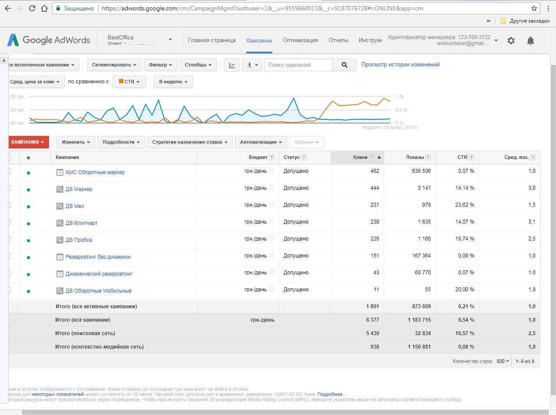Viewport: 556px width, 415px height.
Task: Click the Подробнее link in footer
Action: point(331,394)
